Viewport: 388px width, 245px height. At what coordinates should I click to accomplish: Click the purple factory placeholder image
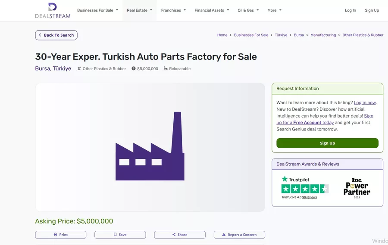[150, 147]
